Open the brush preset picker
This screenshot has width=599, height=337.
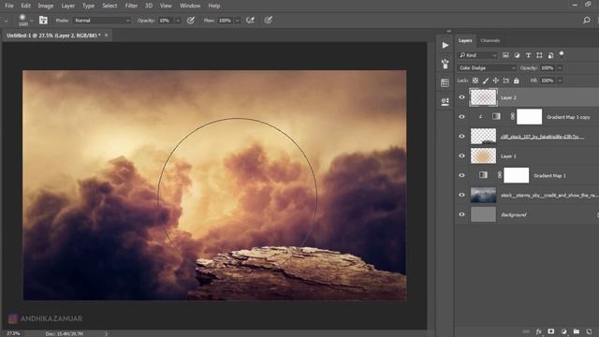pos(31,21)
